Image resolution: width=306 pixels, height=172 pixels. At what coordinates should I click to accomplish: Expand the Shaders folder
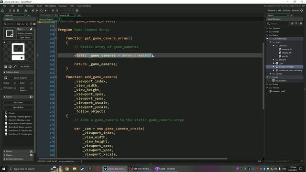point(273,60)
